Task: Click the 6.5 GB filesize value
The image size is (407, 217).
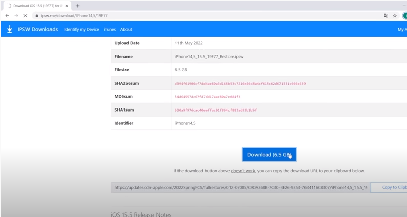Action: (x=181, y=70)
